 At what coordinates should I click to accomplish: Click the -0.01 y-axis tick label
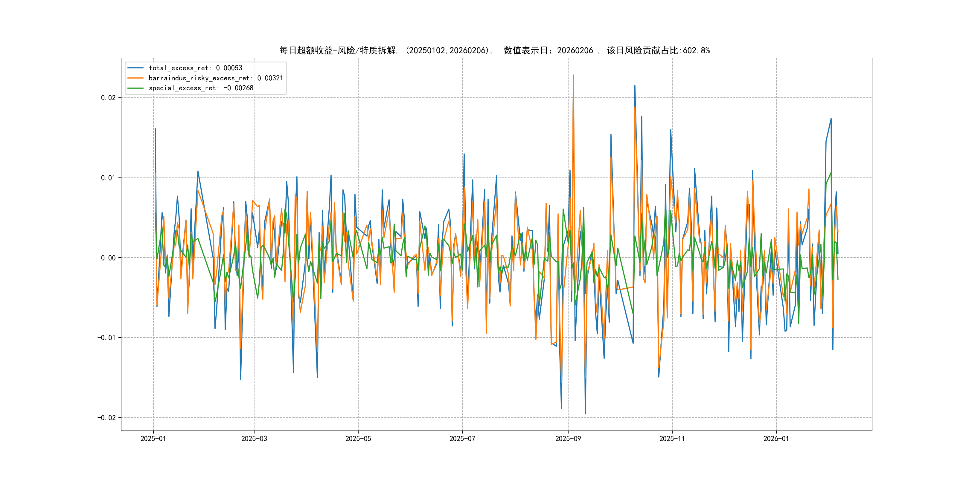(x=106, y=338)
